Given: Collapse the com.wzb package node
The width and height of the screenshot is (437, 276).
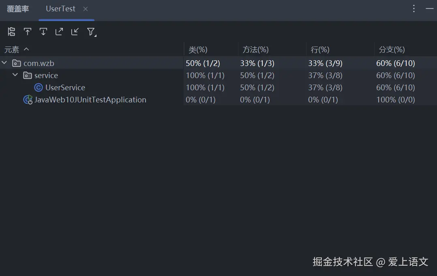Looking at the screenshot, I should coord(4,63).
